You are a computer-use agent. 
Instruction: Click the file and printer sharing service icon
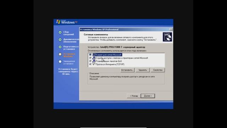(x=94, y=58)
